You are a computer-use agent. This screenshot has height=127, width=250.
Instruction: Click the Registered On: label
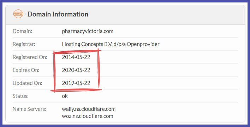[x=30, y=57]
